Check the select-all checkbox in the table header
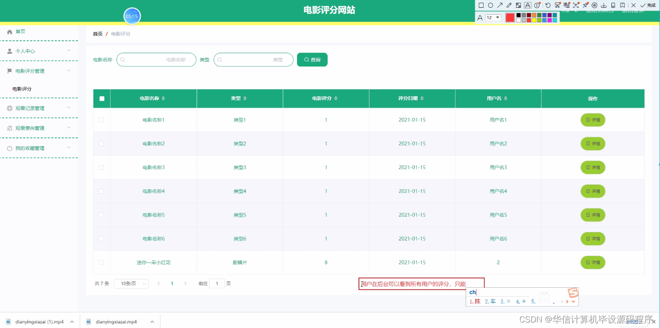 coord(101,98)
